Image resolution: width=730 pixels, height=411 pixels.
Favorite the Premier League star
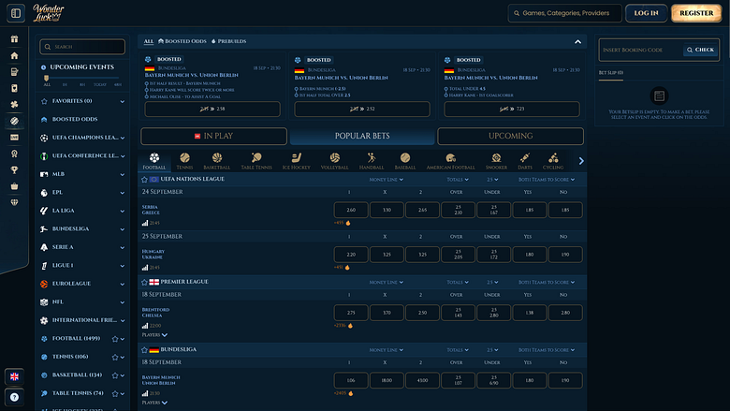pos(144,282)
